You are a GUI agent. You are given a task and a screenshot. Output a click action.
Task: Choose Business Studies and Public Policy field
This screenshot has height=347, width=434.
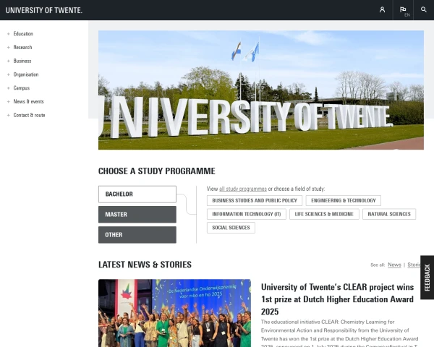pos(255,201)
